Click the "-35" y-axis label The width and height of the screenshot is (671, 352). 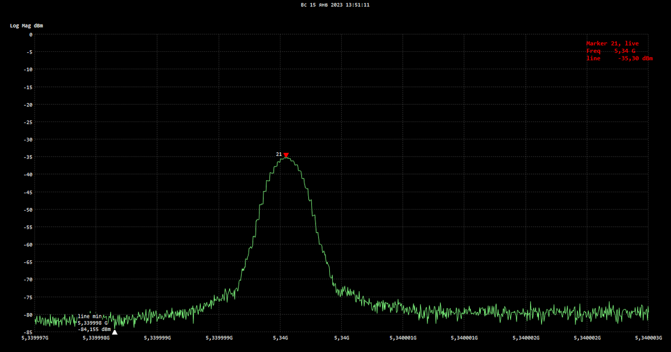click(x=28, y=157)
